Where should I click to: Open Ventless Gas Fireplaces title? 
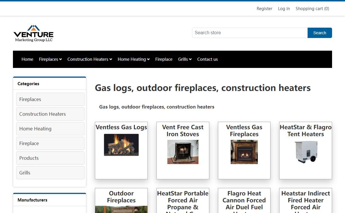point(244,131)
